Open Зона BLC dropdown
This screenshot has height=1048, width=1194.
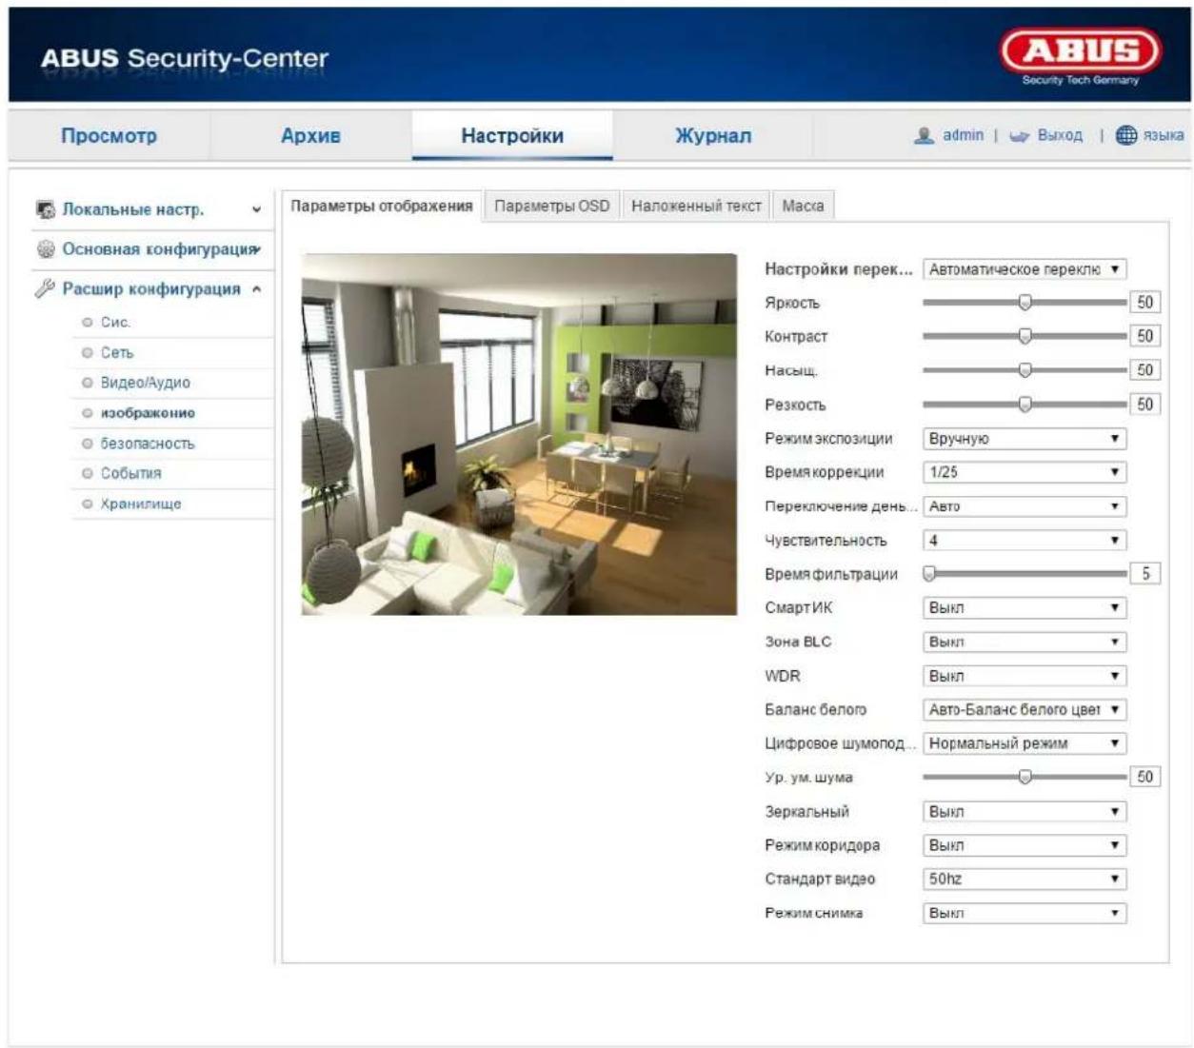[1025, 643]
